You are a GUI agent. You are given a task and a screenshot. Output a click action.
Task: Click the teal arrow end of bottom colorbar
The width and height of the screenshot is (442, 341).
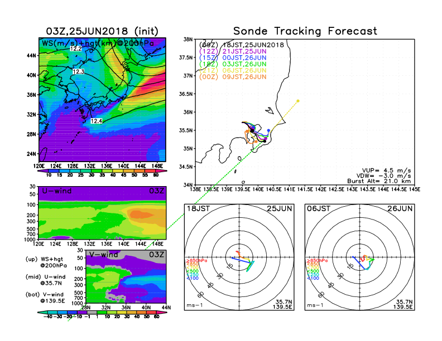(41, 312)
